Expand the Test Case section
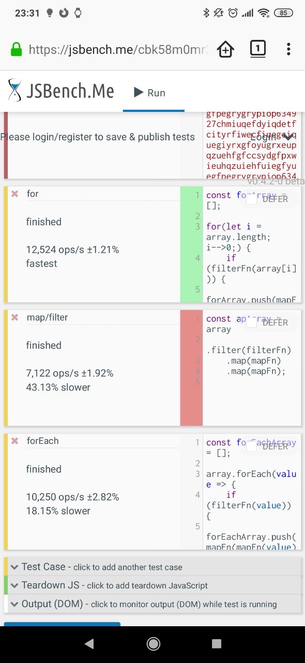Screen dimensions: 305x663 (x=152, y=567)
